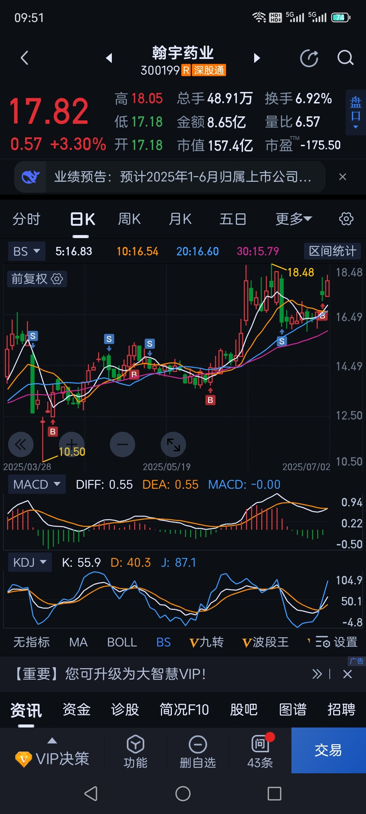The image size is (366, 814).
Task: Select the 波段王 VIP indicator
Action: [x=265, y=642]
